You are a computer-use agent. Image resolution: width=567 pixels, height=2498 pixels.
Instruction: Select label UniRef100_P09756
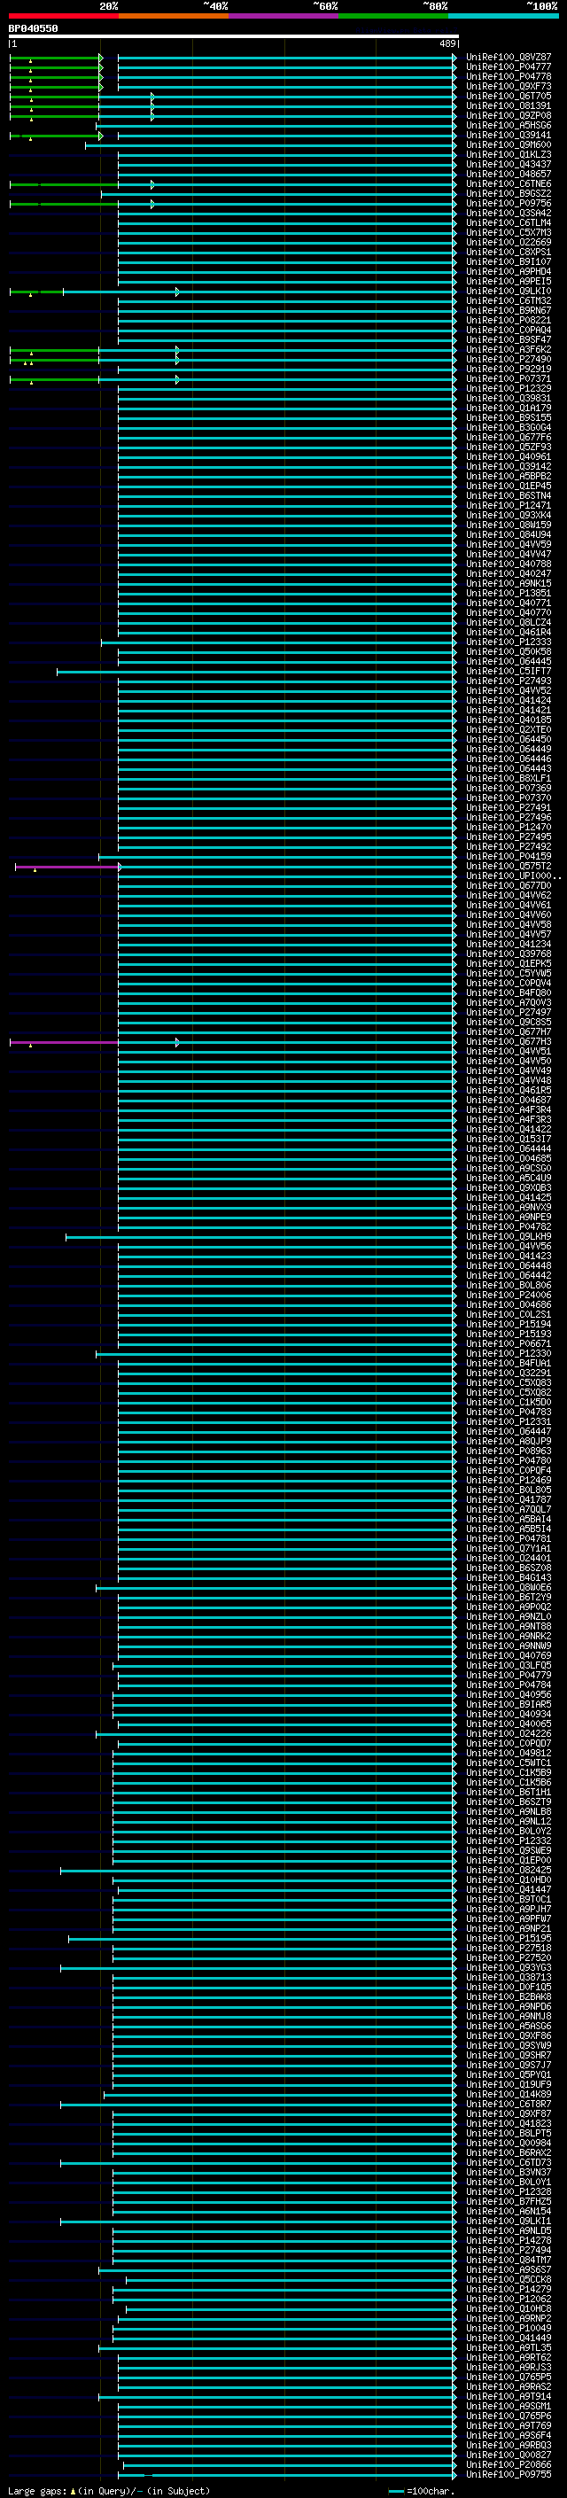pos(508,204)
